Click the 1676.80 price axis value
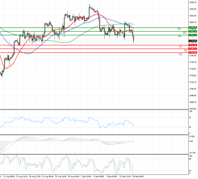Screen dimensions: 198x179 click(193, 108)
